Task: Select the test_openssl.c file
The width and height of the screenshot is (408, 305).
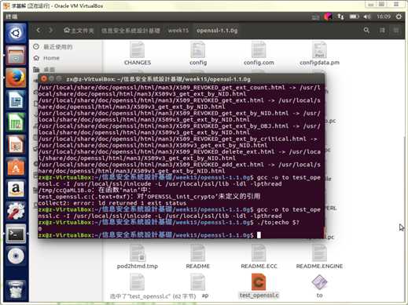Action: 259,286
